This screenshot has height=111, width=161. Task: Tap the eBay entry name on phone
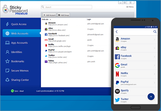pyautogui.click(x=123, y=47)
